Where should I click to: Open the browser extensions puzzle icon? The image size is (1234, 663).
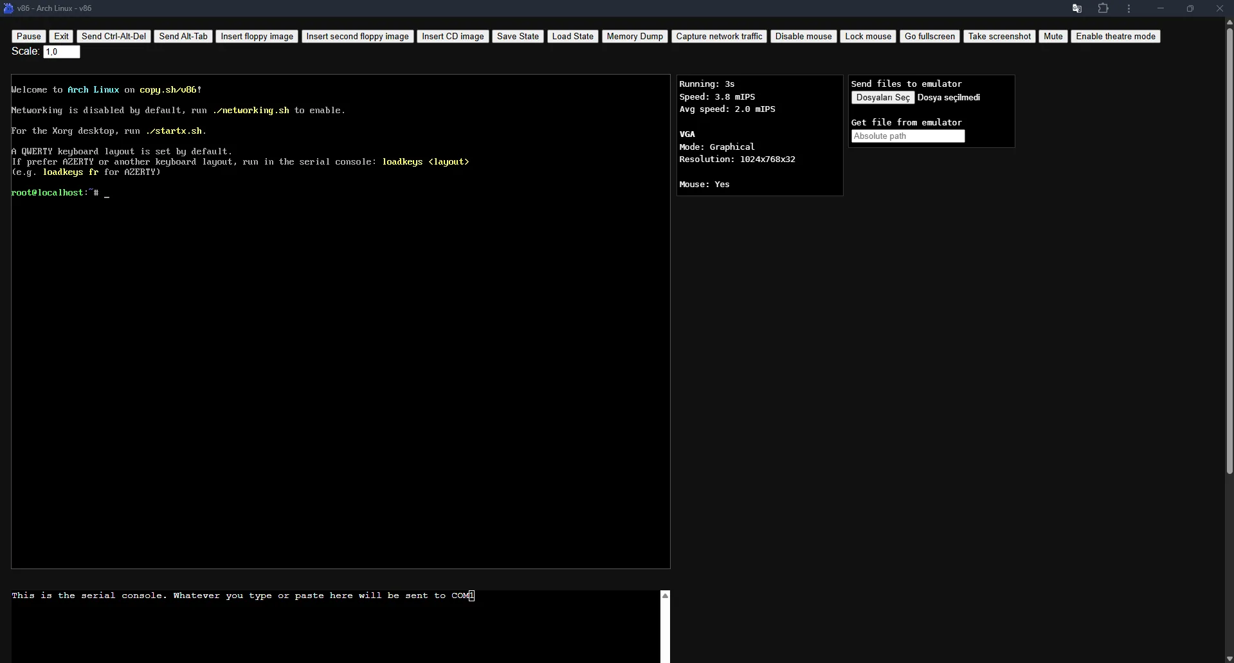1103,8
